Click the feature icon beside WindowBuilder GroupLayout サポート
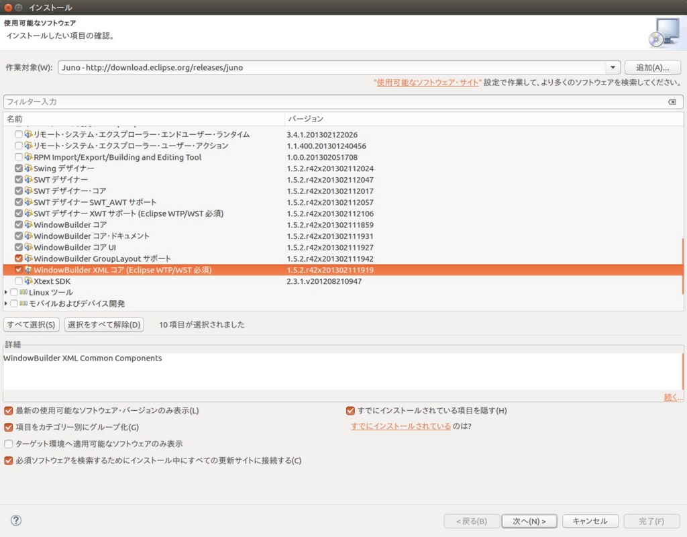Image resolution: width=687 pixels, height=537 pixels. (x=28, y=258)
